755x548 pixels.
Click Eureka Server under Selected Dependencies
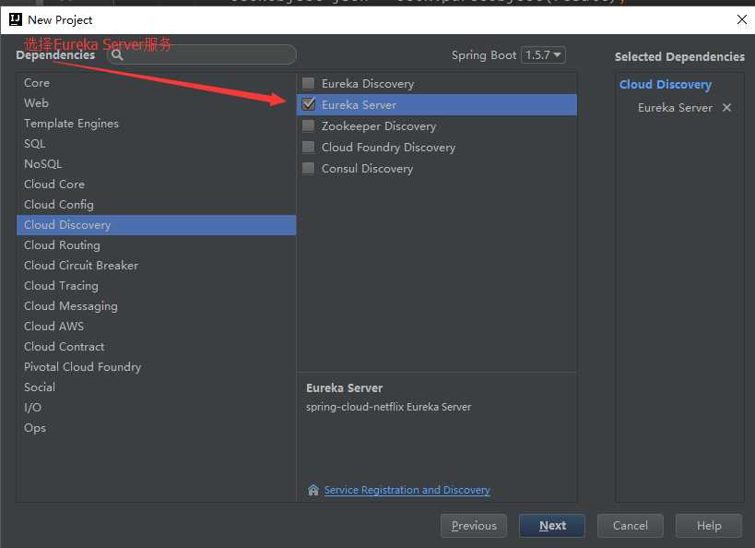[675, 108]
